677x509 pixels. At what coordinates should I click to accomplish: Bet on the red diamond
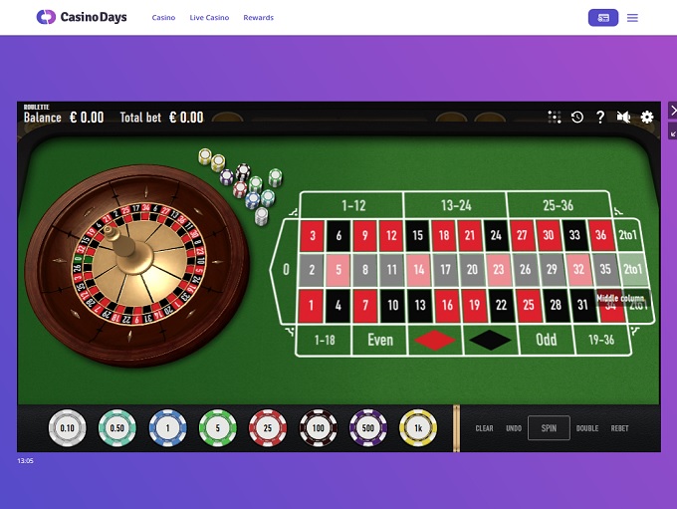[x=435, y=340]
